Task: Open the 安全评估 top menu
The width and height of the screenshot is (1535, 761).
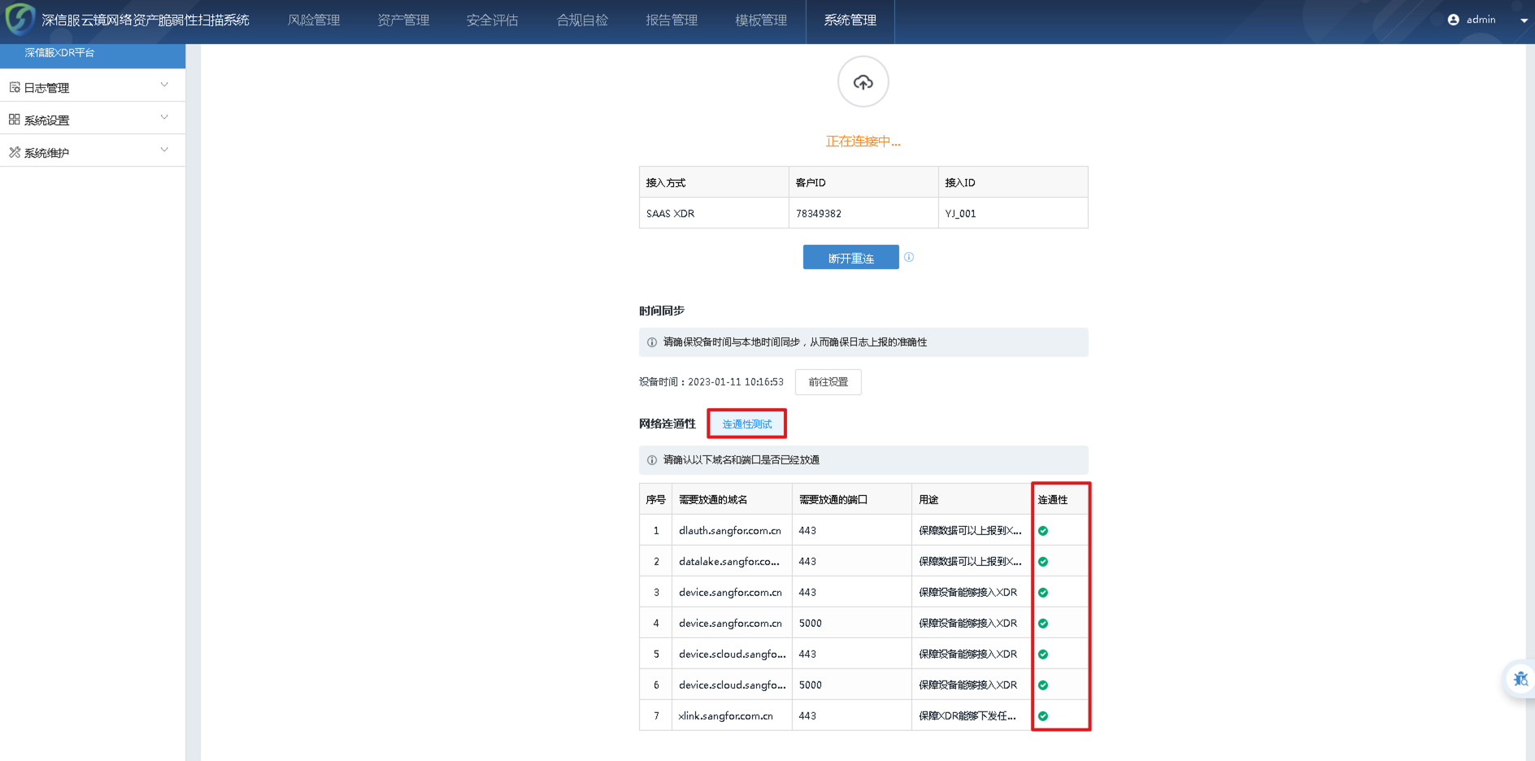Action: click(x=493, y=20)
